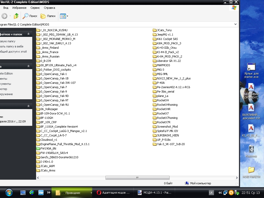This screenshot has height=198, width=264.
Task: Select the JCats_Tony folder icon
Action: coord(155,30)
